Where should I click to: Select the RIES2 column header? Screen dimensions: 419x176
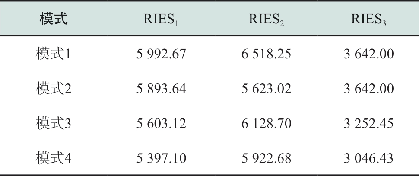click(266, 19)
